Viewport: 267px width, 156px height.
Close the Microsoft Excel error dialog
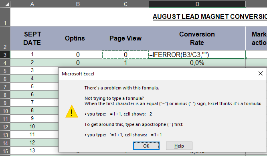coord(260,73)
